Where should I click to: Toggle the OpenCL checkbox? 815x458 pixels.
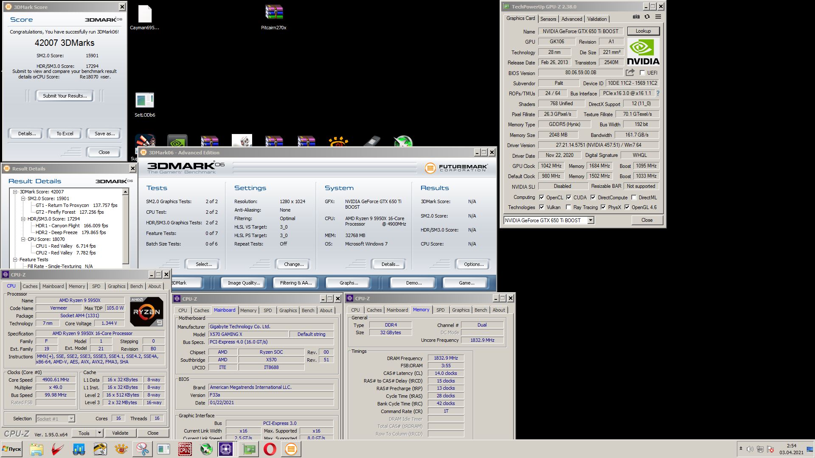542,197
